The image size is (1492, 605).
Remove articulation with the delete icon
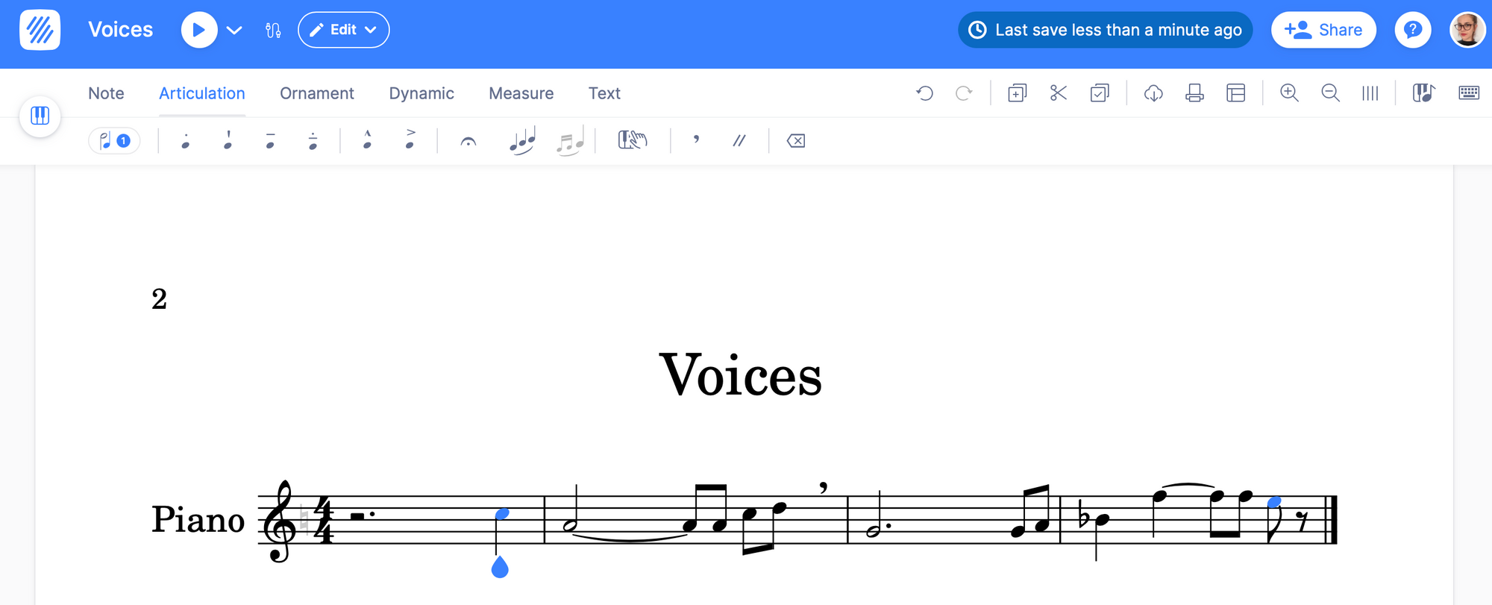click(796, 140)
